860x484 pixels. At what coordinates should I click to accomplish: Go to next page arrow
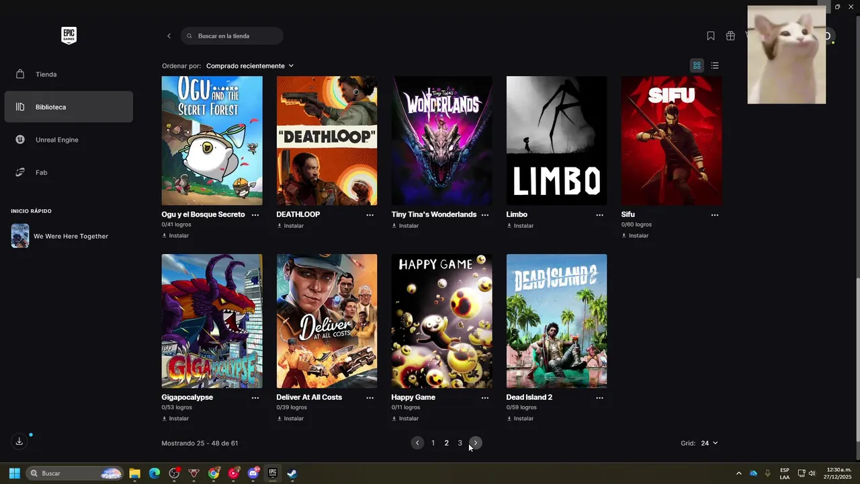[476, 443]
